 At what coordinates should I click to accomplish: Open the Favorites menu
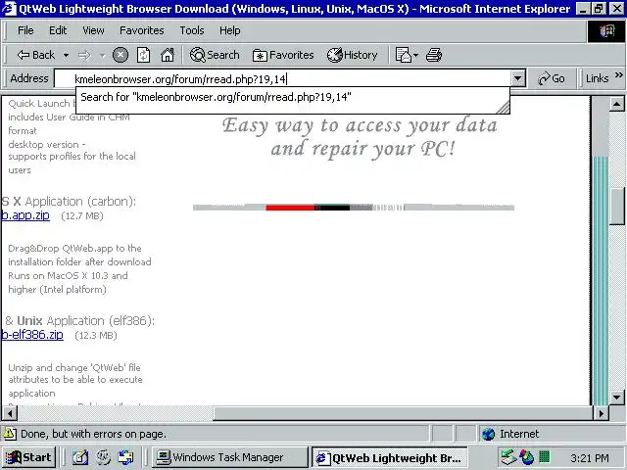tap(142, 30)
